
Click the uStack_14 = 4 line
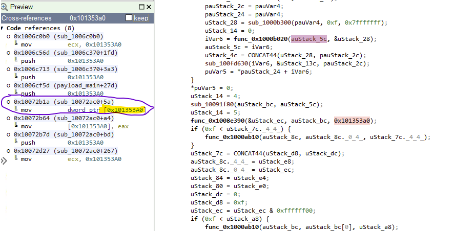pyautogui.click(x=216, y=96)
